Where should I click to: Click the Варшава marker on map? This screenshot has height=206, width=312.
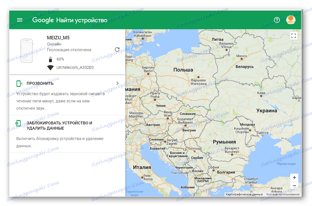(198, 77)
